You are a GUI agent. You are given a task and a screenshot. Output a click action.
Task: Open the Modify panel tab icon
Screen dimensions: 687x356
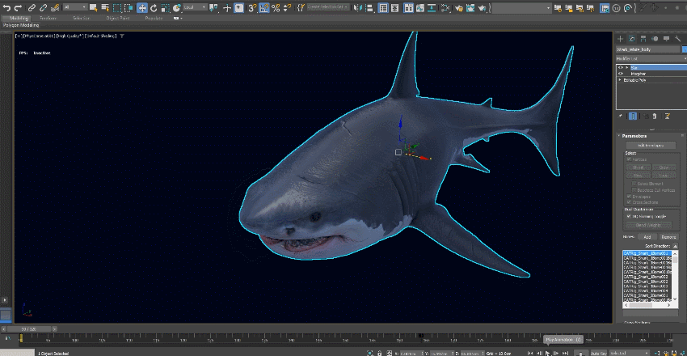(632, 38)
